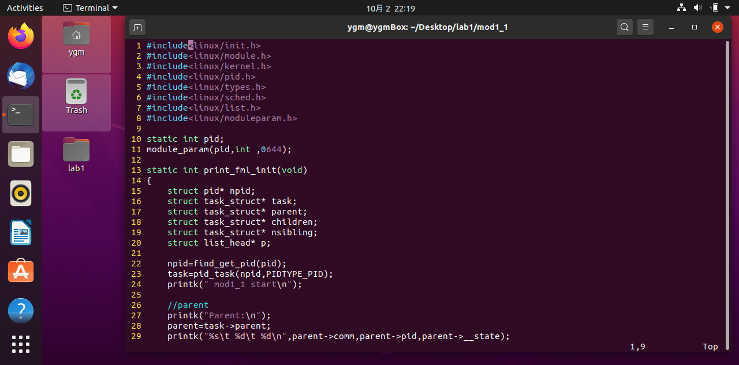The image size is (739, 365).
Task: Click the 'Top' indicator in vim status
Action: [710, 347]
